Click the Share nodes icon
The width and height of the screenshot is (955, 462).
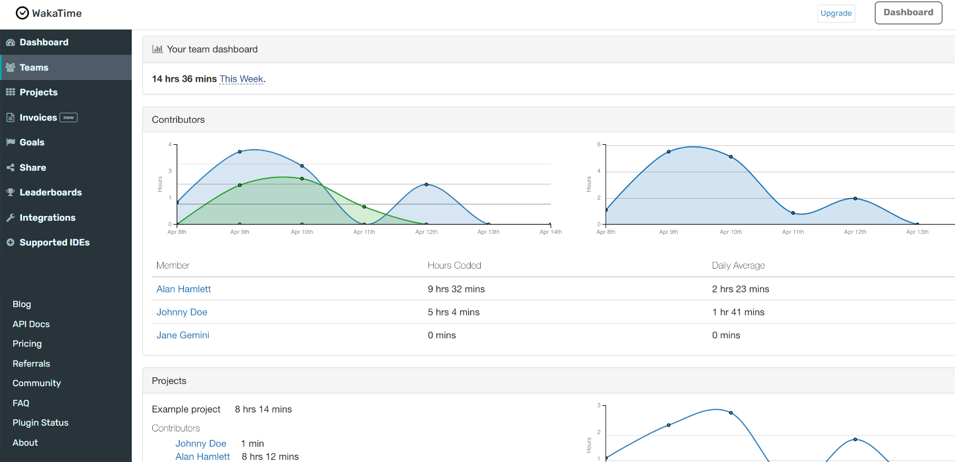(x=11, y=168)
